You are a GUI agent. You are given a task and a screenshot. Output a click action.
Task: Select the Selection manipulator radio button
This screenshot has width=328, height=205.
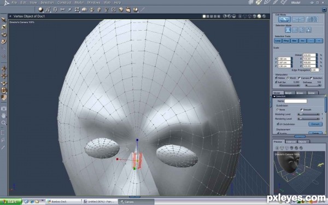(311, 78)
